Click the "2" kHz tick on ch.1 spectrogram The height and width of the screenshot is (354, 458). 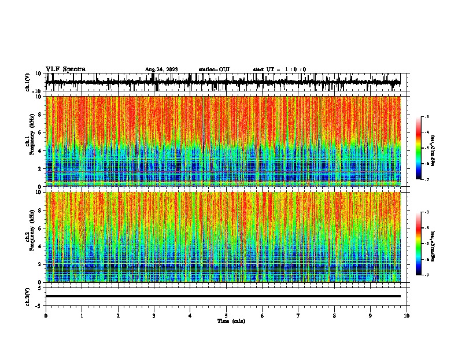pos(40,169)
